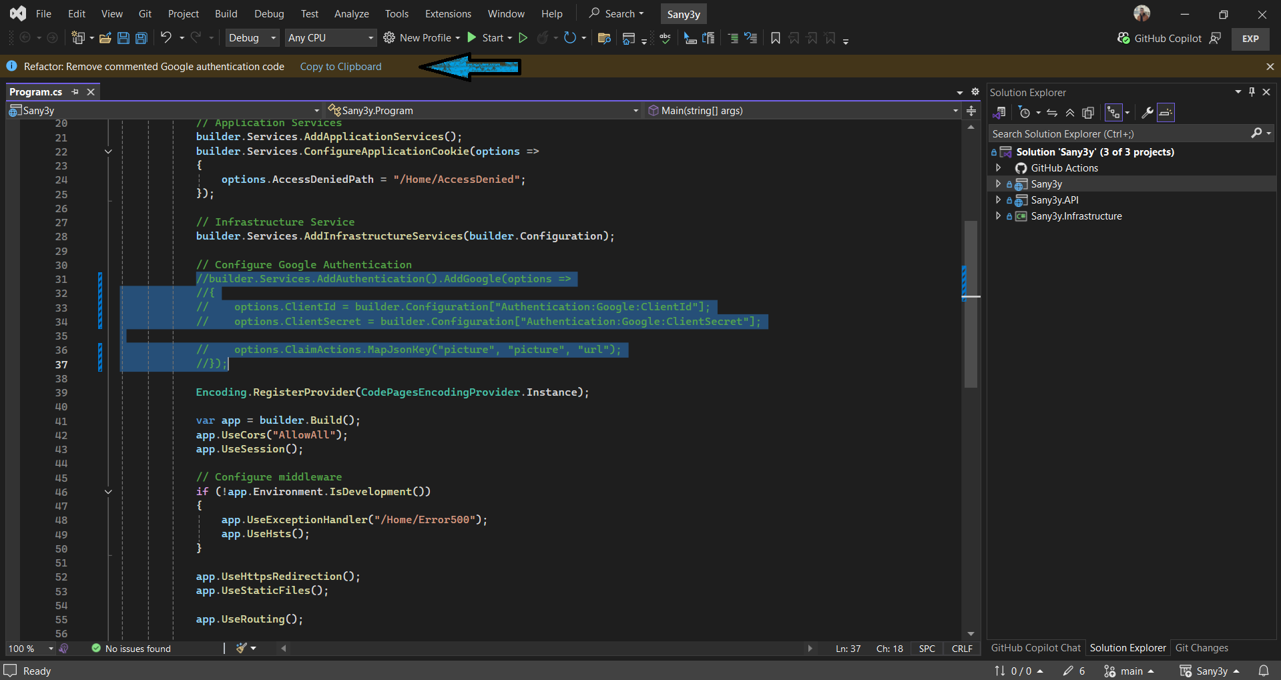
Task: Switch to the Git Changes tab
Action: tap(1201, 647)
